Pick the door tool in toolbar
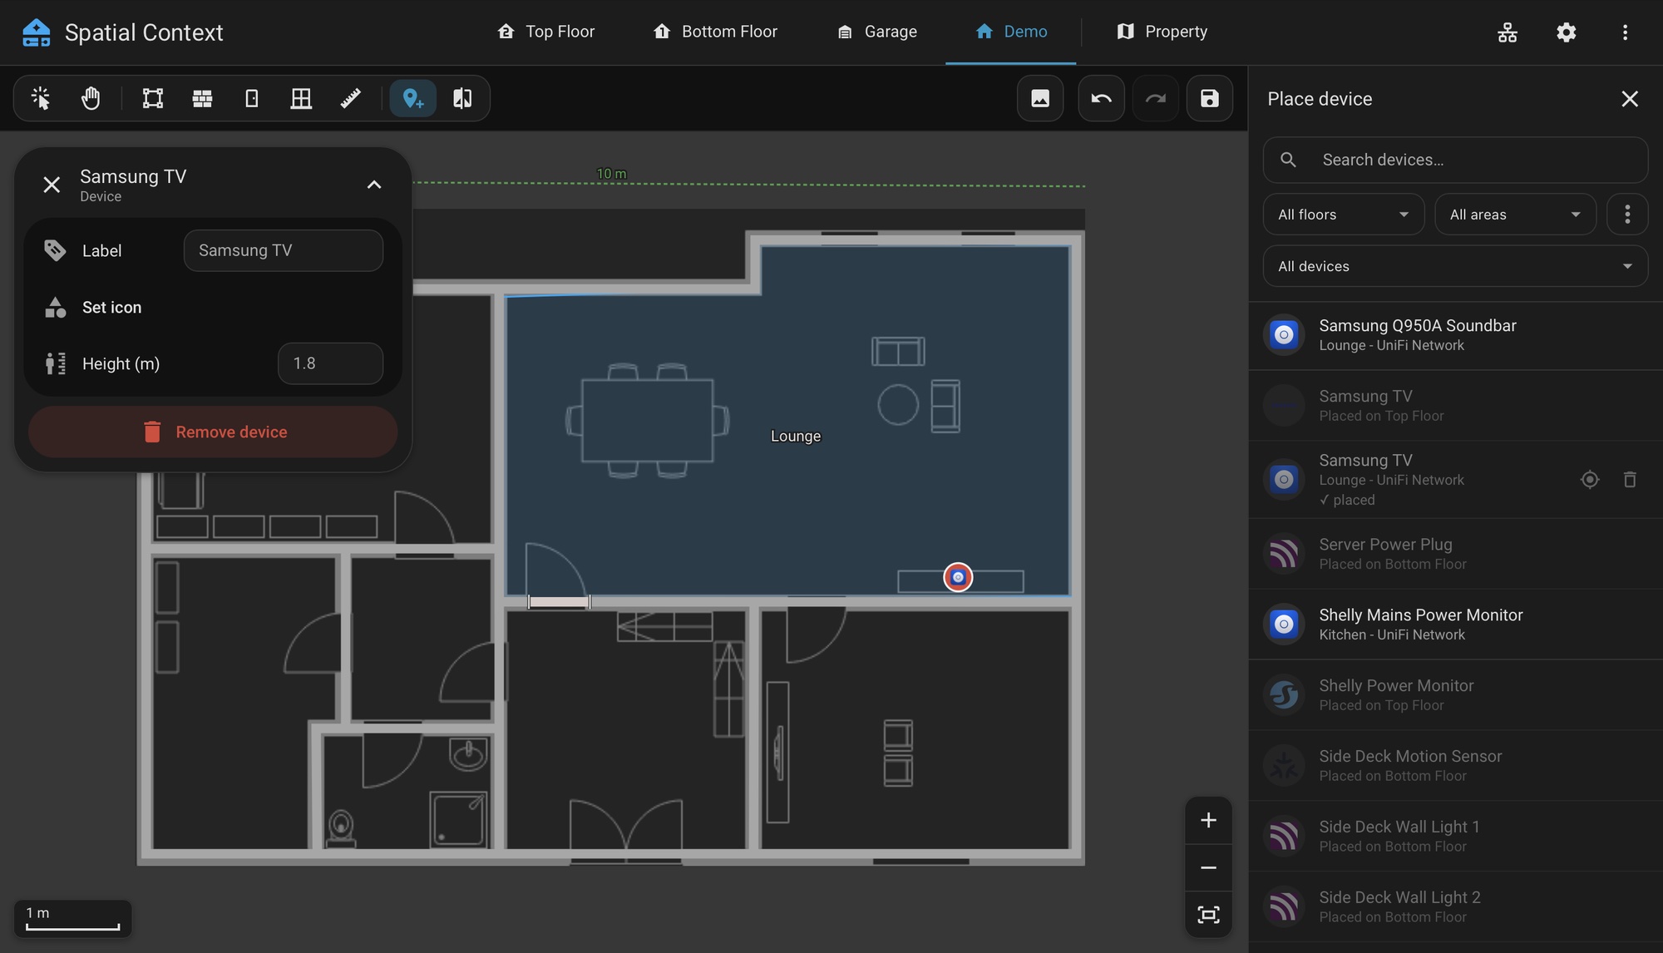The width and height of the screenshot is (1663, 953). pyautogui.click(x=252, y=98)
